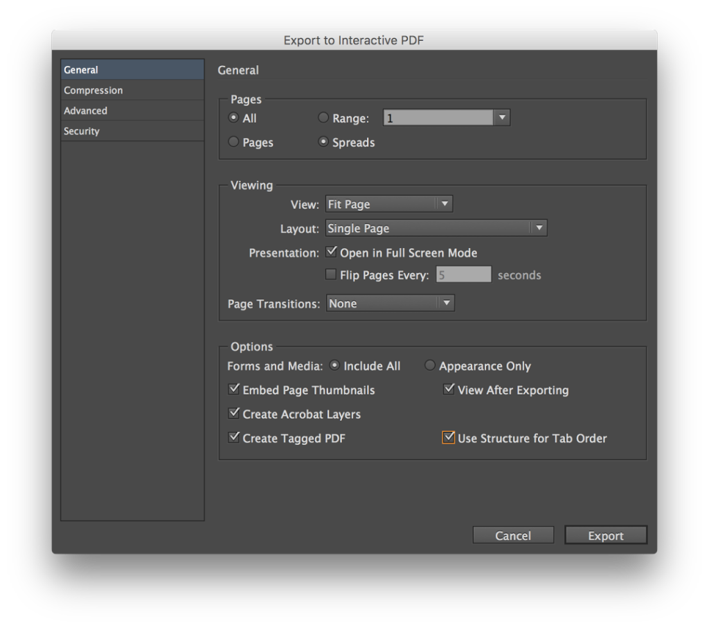
Task: Open the View dropdown menu
Action: (443, 203)
